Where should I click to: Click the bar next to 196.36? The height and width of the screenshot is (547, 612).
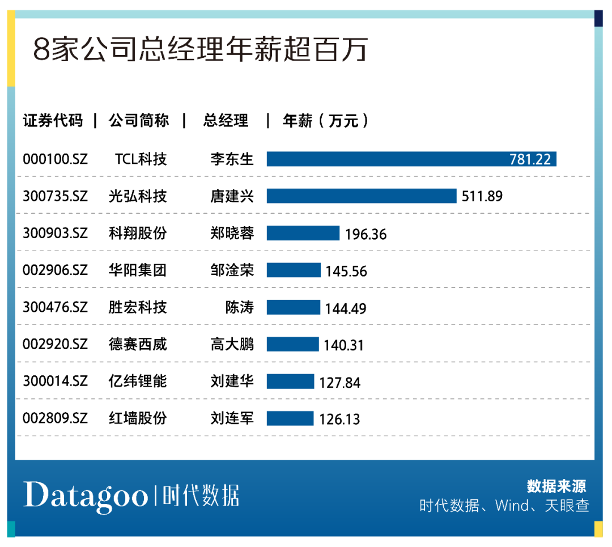[303, 233]
